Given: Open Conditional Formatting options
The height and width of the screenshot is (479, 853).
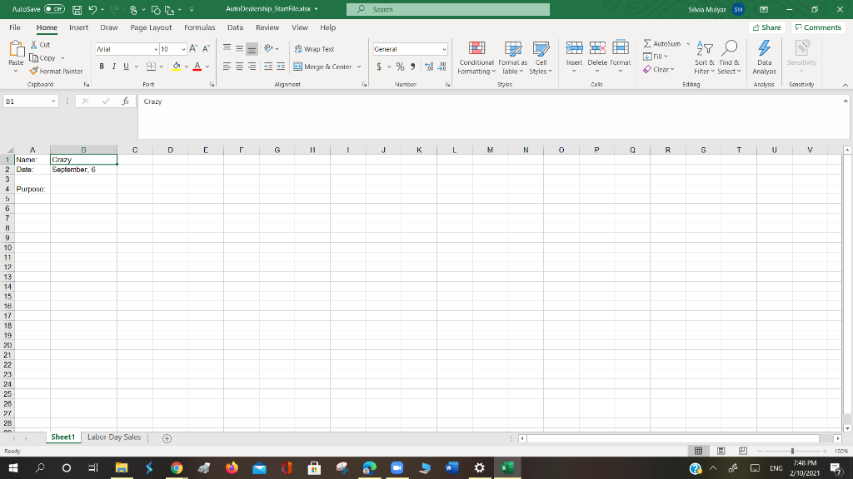Looking at the screenshot, I should point(476,60).
